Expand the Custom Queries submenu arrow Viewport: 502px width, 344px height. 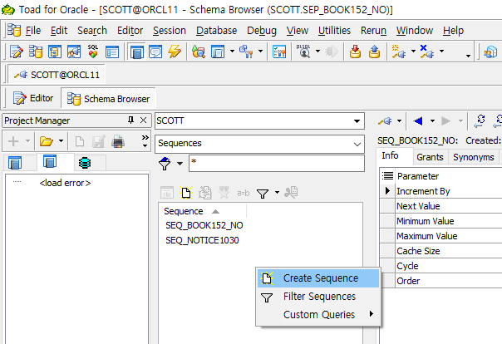[x=371, y=313]
